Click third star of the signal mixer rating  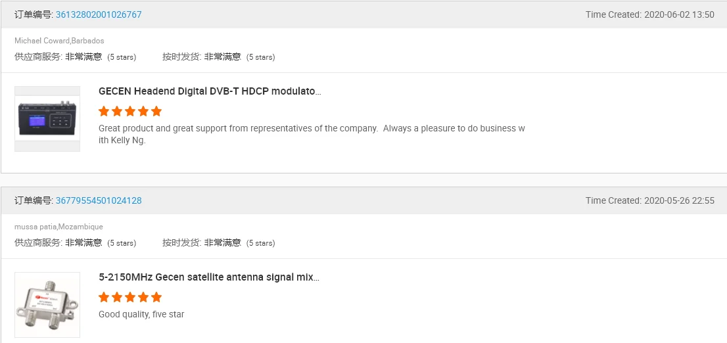(130, 297)
